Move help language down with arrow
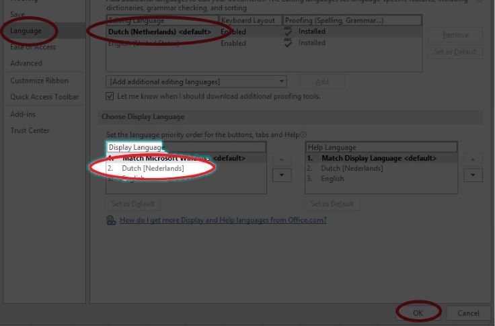This screenshot has width=495, height=326. click(x=473, y=175)
